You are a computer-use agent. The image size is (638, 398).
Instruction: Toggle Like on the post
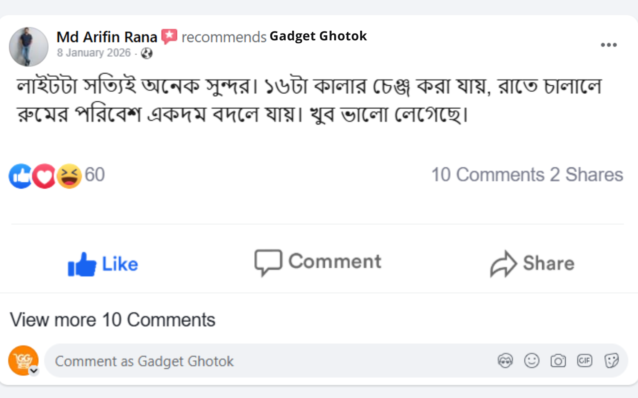point(103,264)
